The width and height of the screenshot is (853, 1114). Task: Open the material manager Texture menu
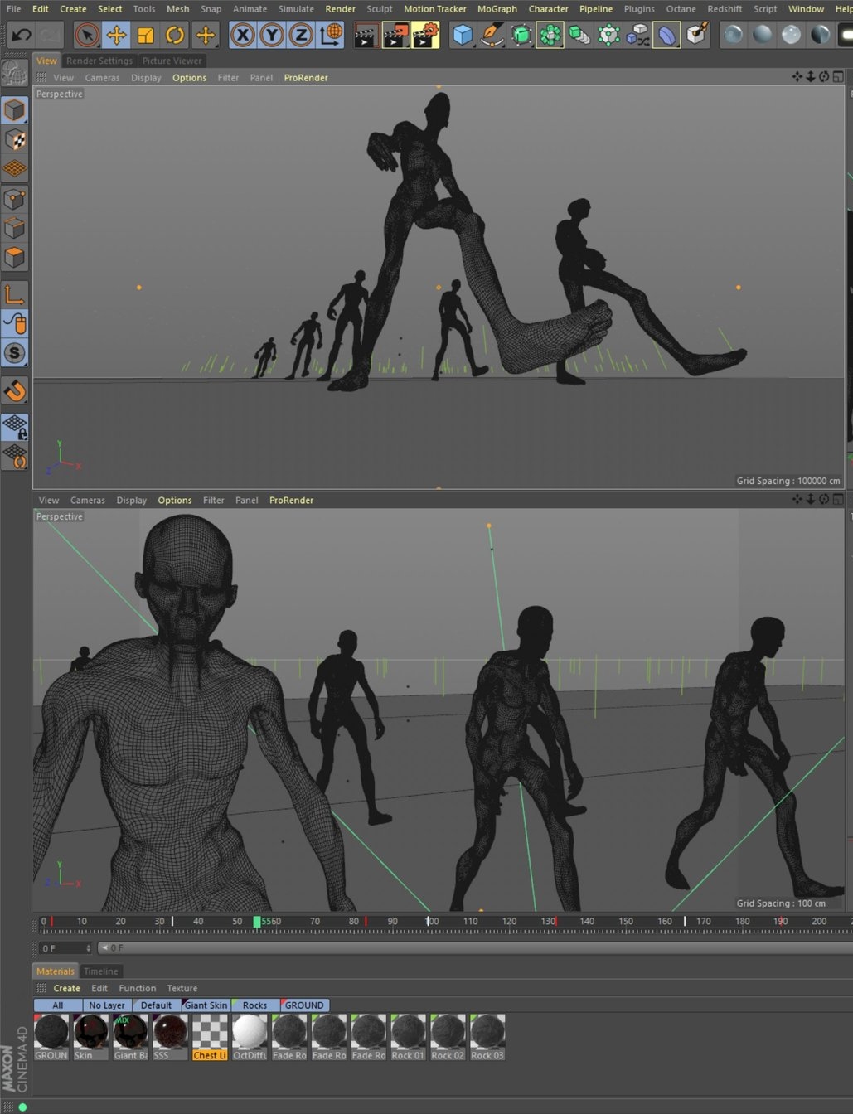[x=182, y=989]
